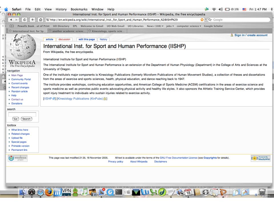274x206 pixels.
Task: Go to the home page with the house icon
Action: coord(41,20)
